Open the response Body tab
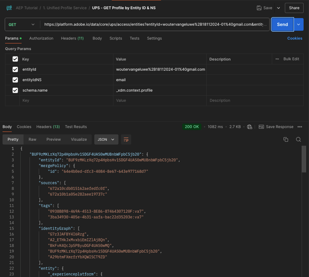Screen dimensions: 309x277 [7, 127]
